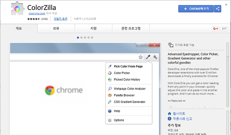Open the 개발자 도구 category link
This screenshot has height=135, width=231.
point(60,19)
